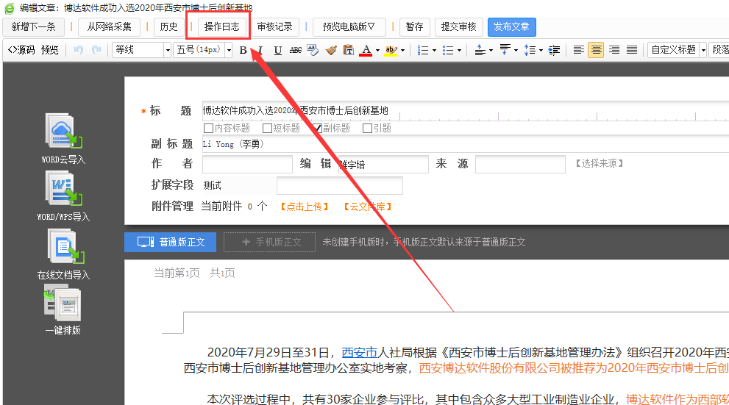Open the 西安市 hyperlink in article
The height and width of the screenshot is (405, 729).
click(x=359, y=353)
